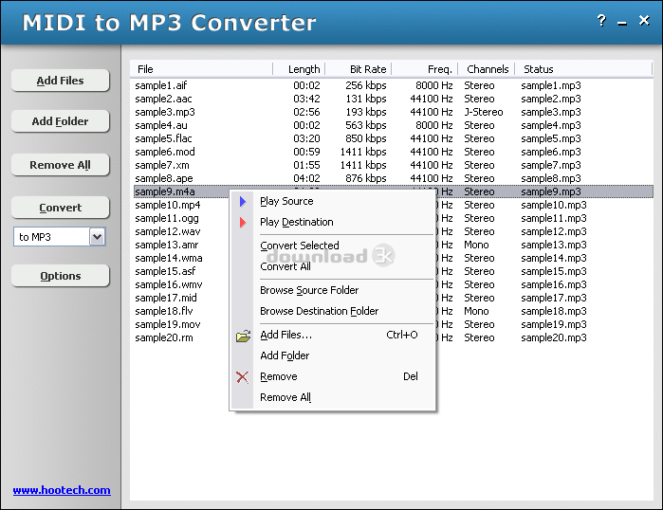The width and height of the screenshot is (663, 510).
Task: Click the open folder Add Files icon
Action: click(x=243, y=336)
